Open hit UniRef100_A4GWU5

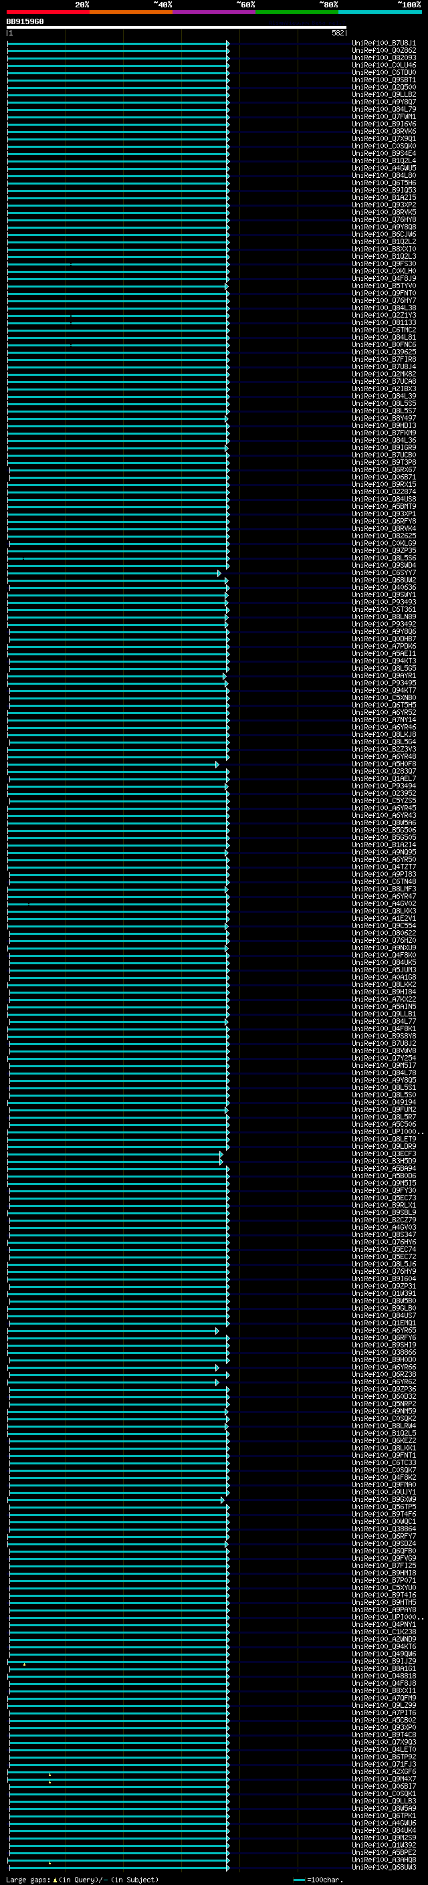tap(384, 169)
